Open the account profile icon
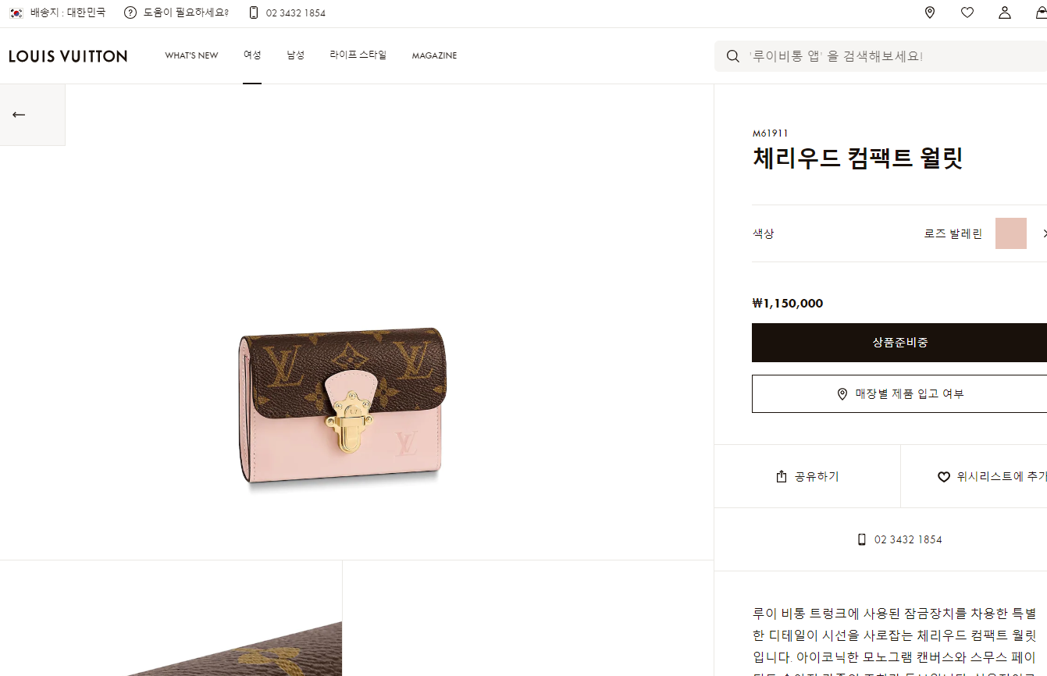Image resolution: width=1047 pixels, height=676 pixels. tap(1005, 12)
